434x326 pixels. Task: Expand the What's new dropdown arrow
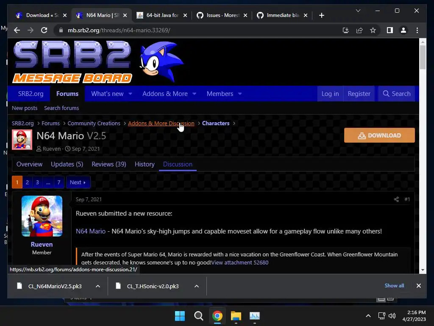(131, 94)
